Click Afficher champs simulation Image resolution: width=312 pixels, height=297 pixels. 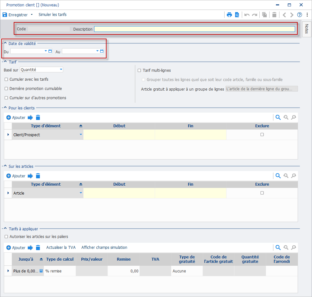coord(104,248)
